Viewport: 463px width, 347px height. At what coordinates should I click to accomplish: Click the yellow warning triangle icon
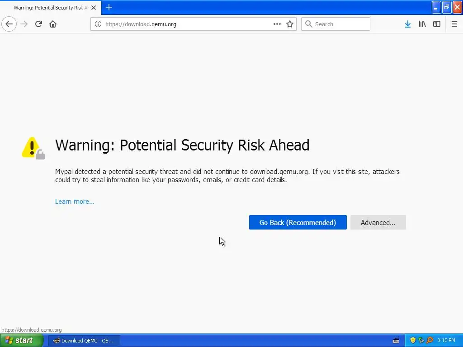[33, 148]
